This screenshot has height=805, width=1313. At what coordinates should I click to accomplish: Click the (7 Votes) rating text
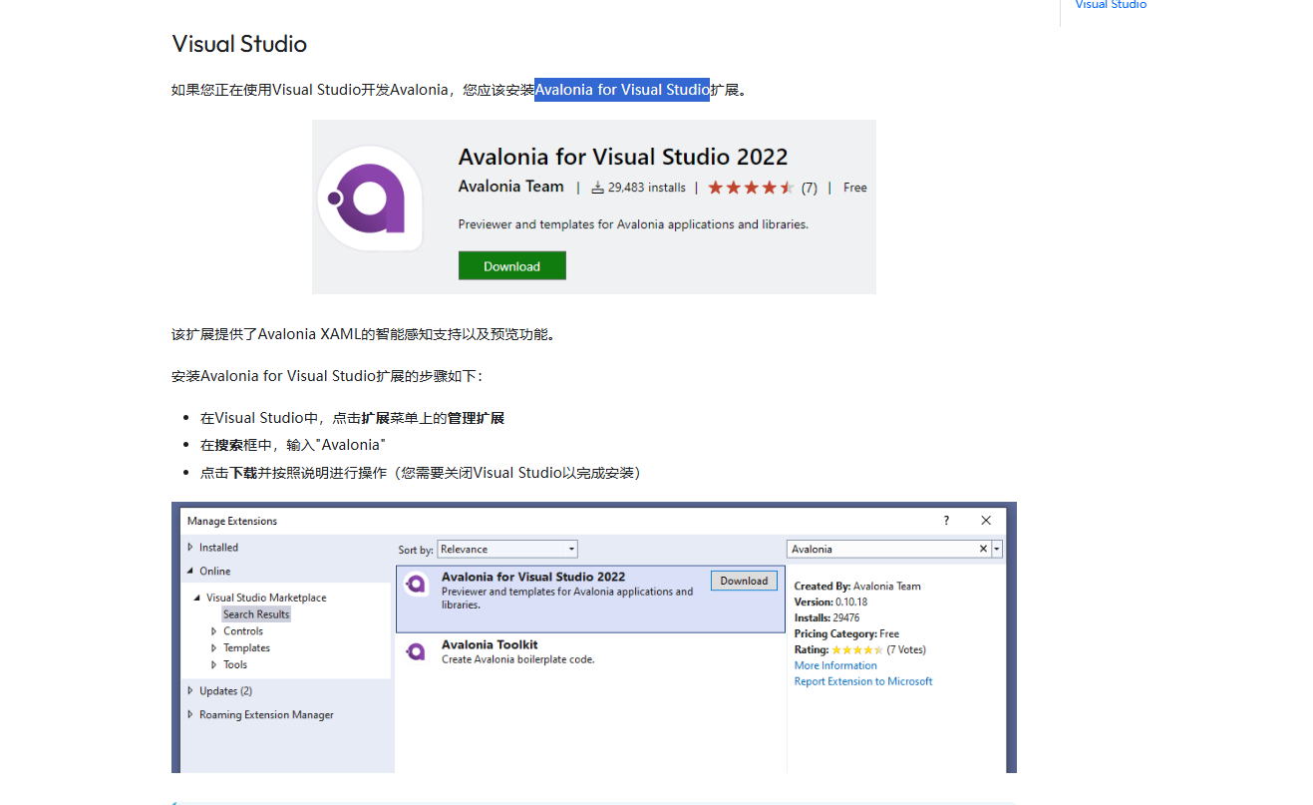[x=906, y=650]
